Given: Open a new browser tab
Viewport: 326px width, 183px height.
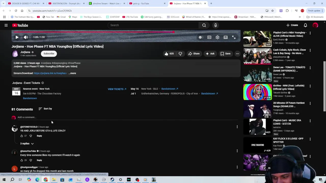Looking at the screenshot, I should pyautogui.click(x=211, y=4).
